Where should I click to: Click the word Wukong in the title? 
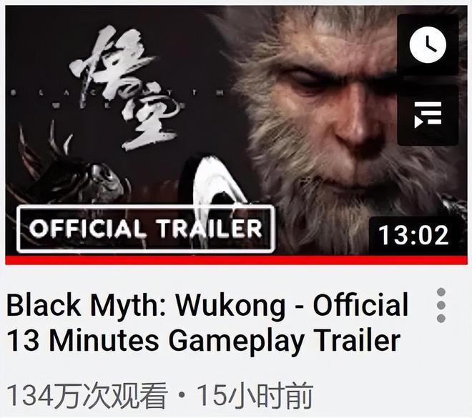(230, 305)
